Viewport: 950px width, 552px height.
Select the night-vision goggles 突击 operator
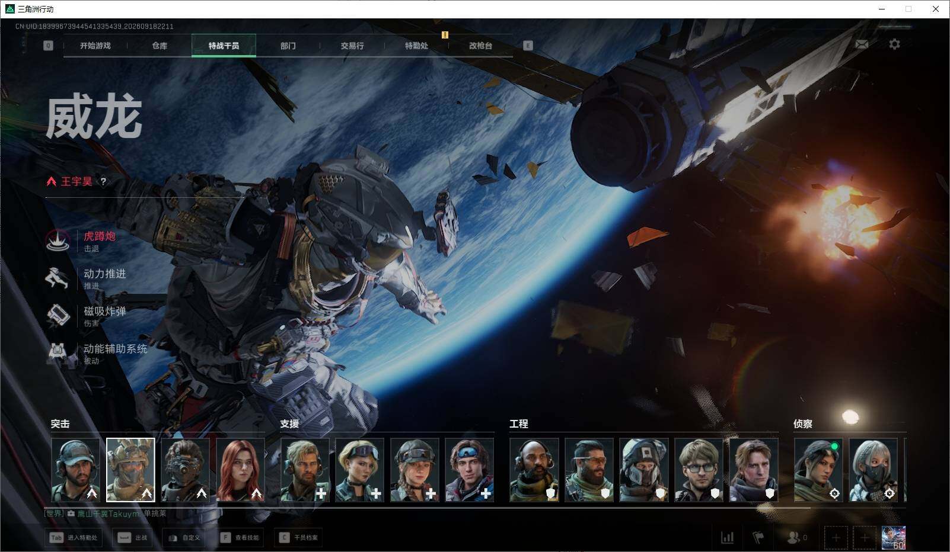click(x=185, y=470)
